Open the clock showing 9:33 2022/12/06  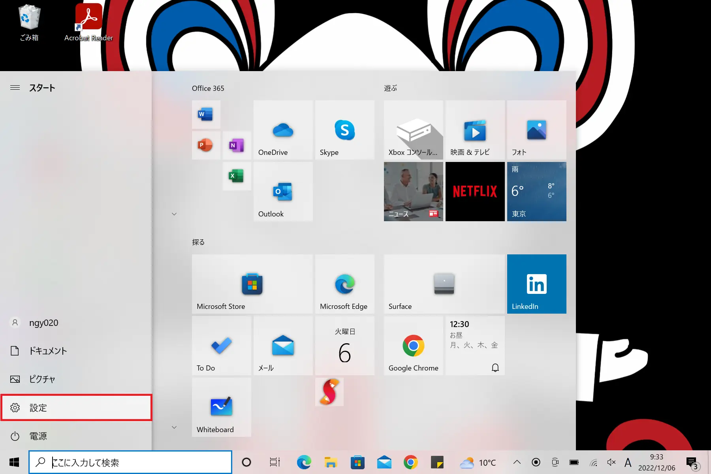click(x=657, y=463)
